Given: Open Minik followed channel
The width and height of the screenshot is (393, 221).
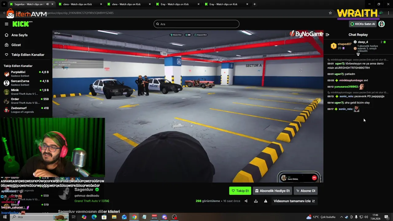Looking at the screenshot, I should (26, 92).
